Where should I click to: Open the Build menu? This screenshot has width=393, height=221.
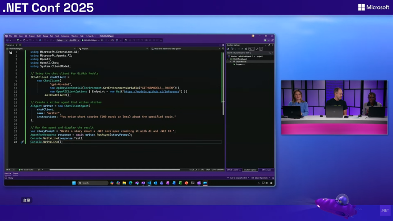tap(38, 36)
